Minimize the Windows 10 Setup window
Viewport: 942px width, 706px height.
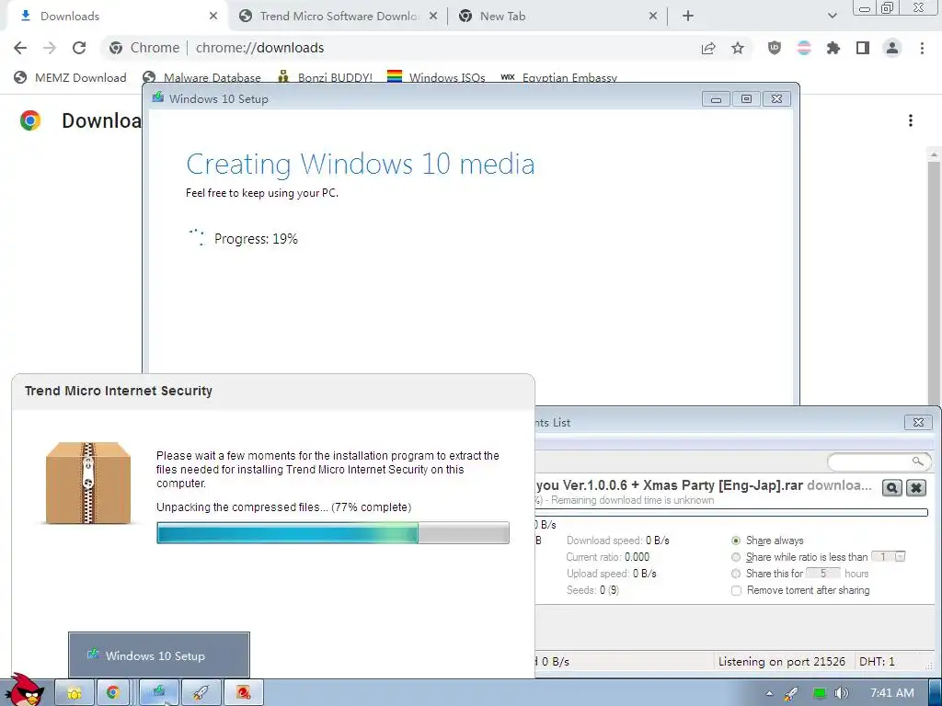click(x=716, y=99)
